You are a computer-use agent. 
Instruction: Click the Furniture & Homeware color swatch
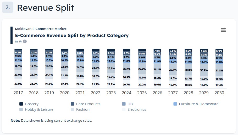coord(175,104)
